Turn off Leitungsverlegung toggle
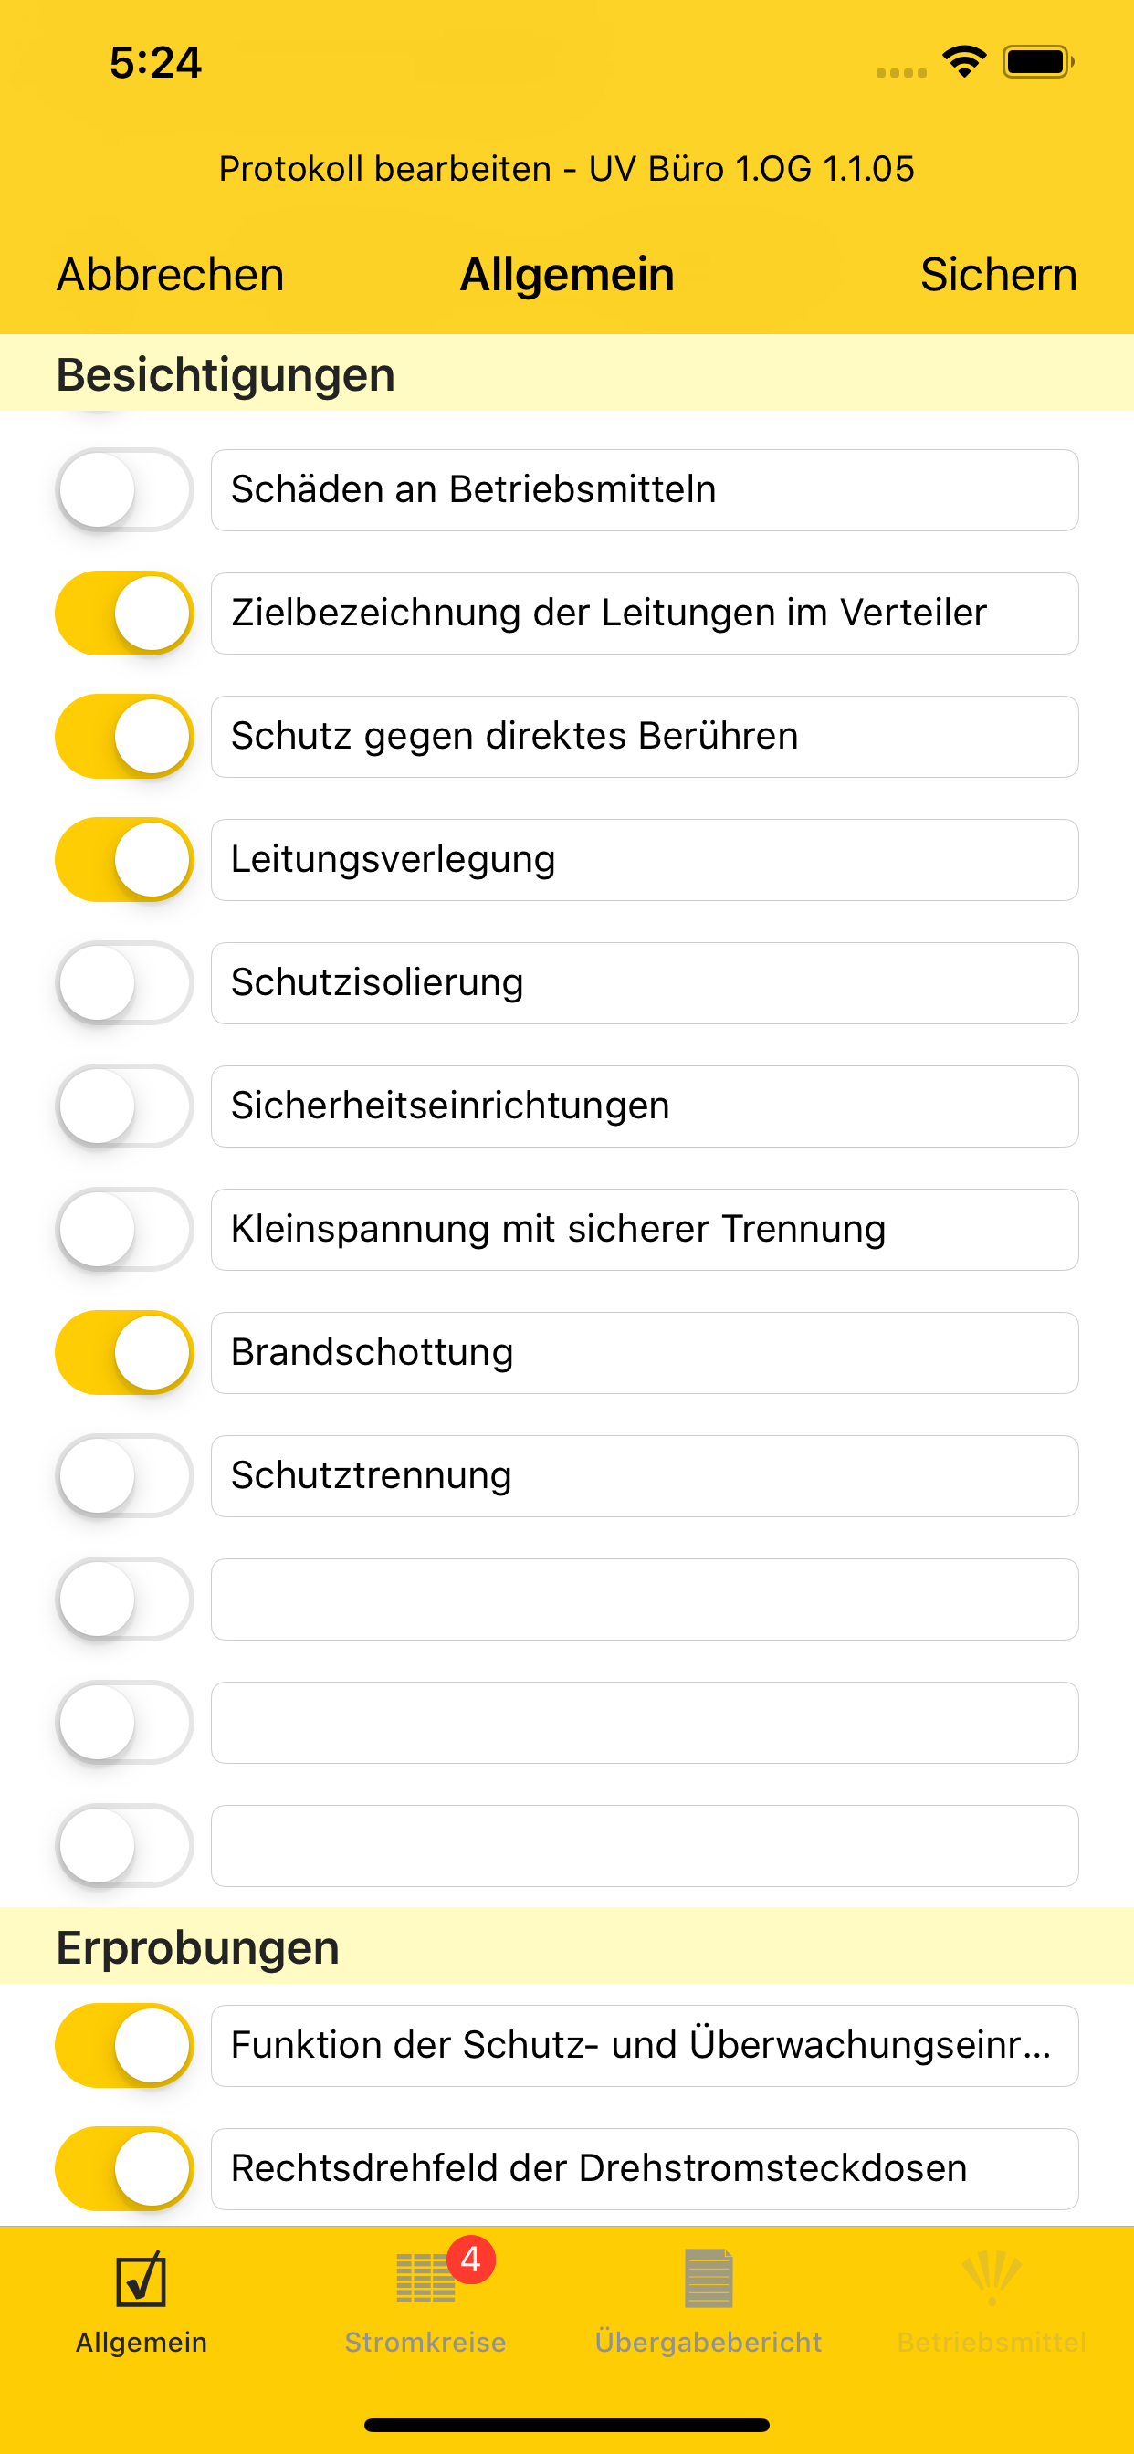 125,859
